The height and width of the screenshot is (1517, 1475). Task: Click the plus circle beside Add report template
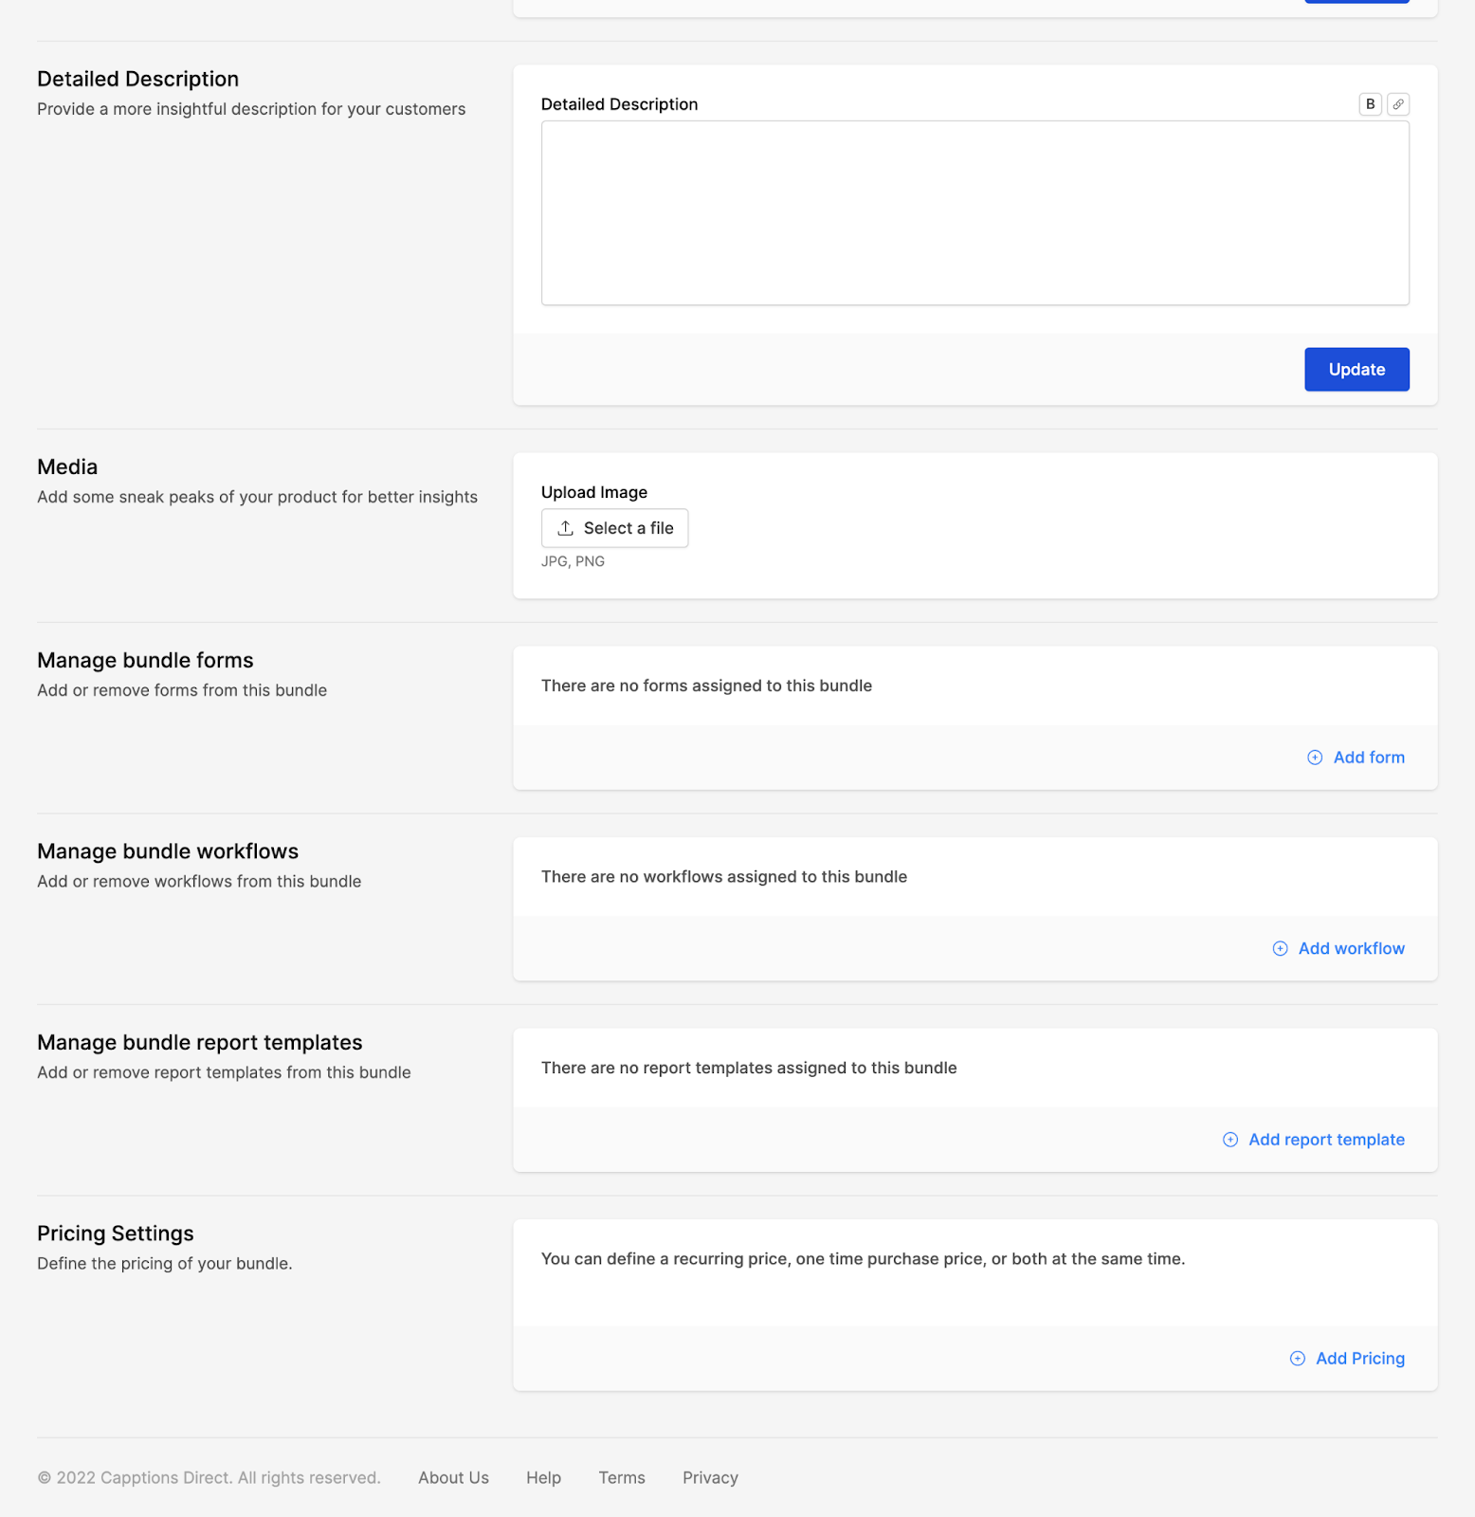1230,1140
